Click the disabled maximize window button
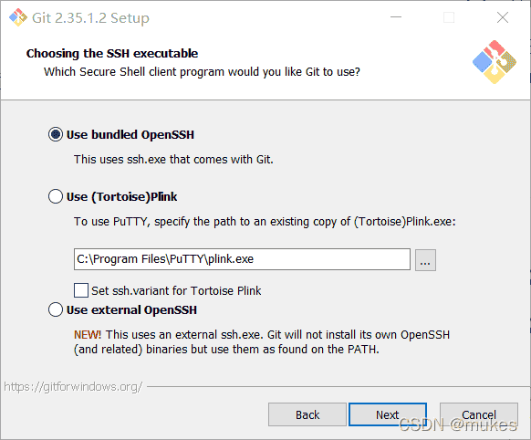Screen dimensions: 531x440 tap(449, 17)
